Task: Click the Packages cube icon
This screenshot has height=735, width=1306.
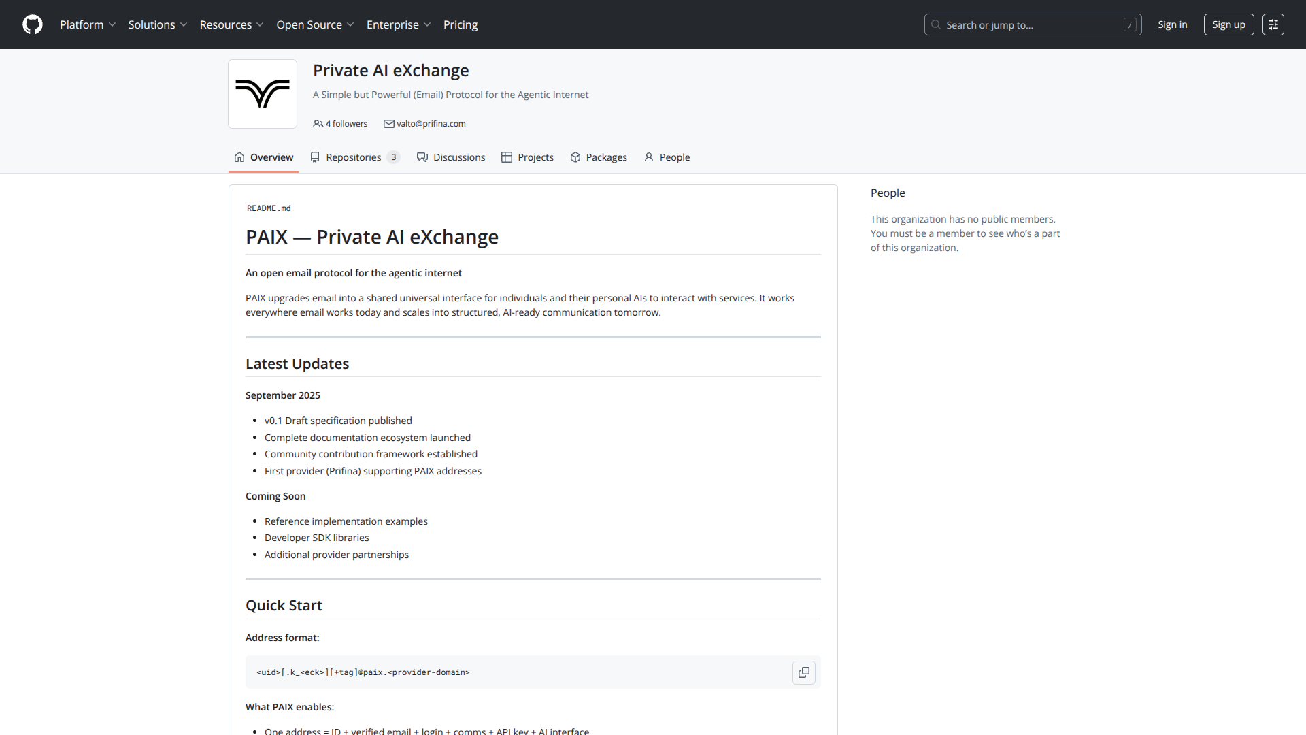Action: pyautogui.click(x=575, y=157)
